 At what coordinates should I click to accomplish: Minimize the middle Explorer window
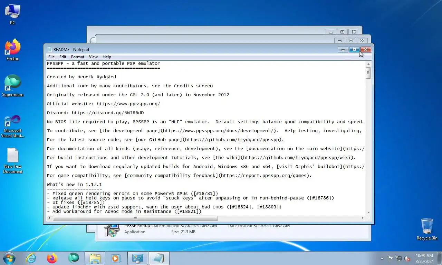[339, 41]
